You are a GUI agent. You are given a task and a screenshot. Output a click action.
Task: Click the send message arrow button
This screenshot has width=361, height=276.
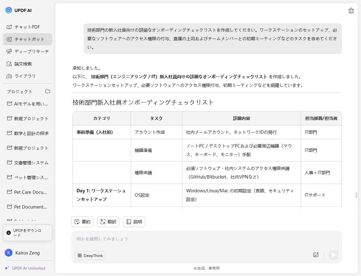(x=333, y=255)
